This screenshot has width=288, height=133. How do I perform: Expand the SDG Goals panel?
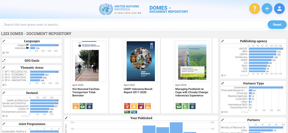pyautogui.click(x=4, y=60)
